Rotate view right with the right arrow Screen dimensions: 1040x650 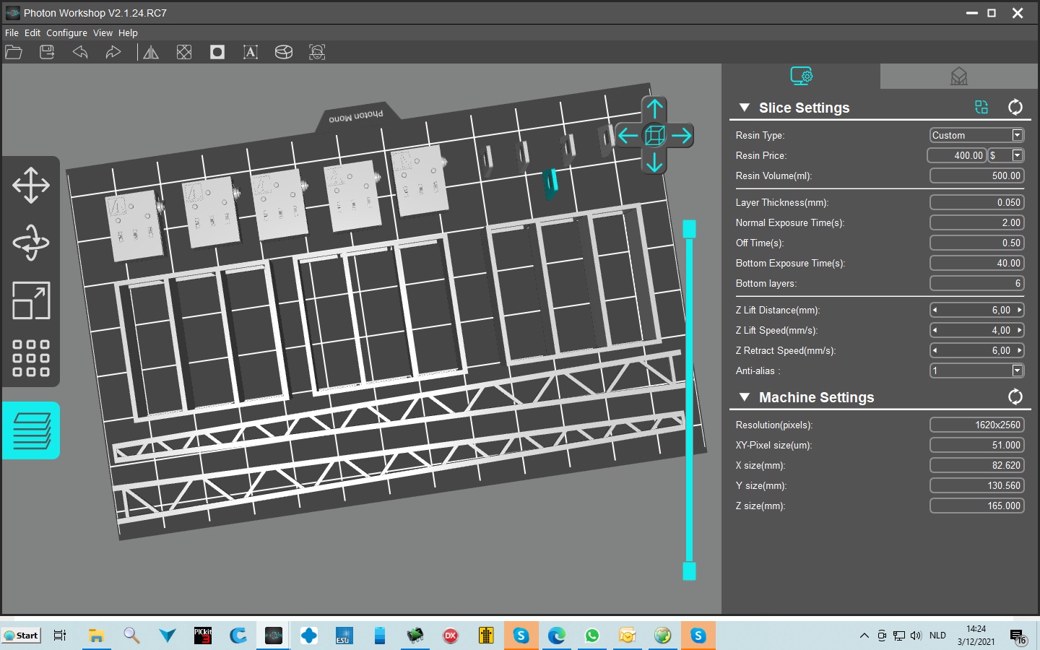[681, 135]
